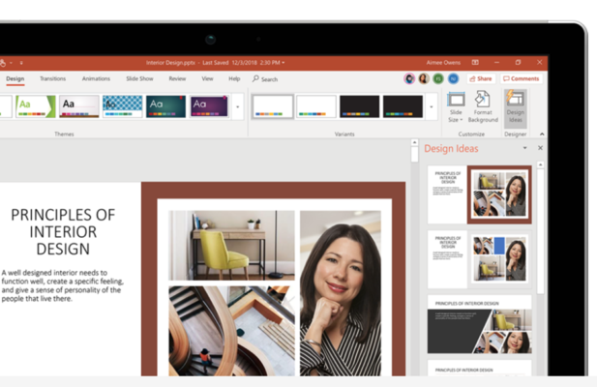Apply the green arrow Aa theme
This screenshot has height=387, width=597.
pos(36,106)
